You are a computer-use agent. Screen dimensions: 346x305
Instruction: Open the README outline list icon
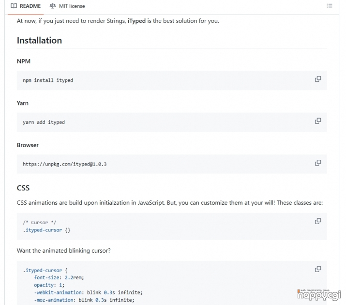tap(330, 6)
